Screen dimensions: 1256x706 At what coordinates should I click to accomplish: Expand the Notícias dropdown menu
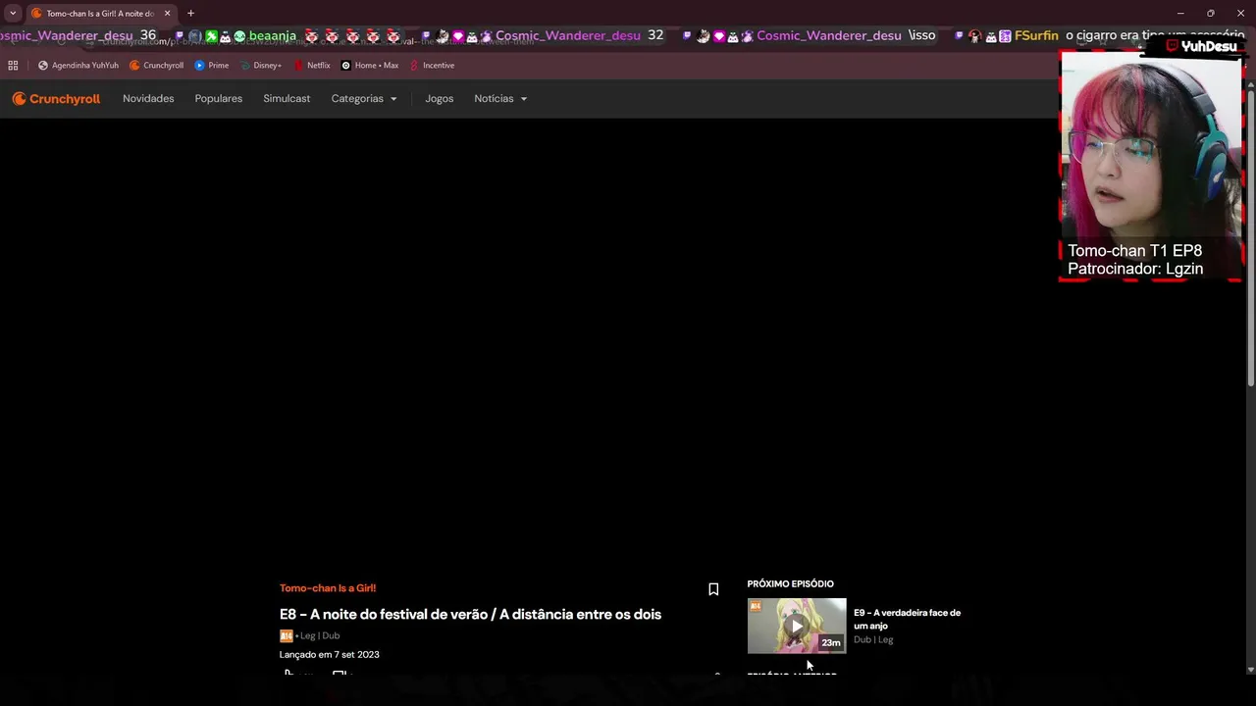coord(500,99)
